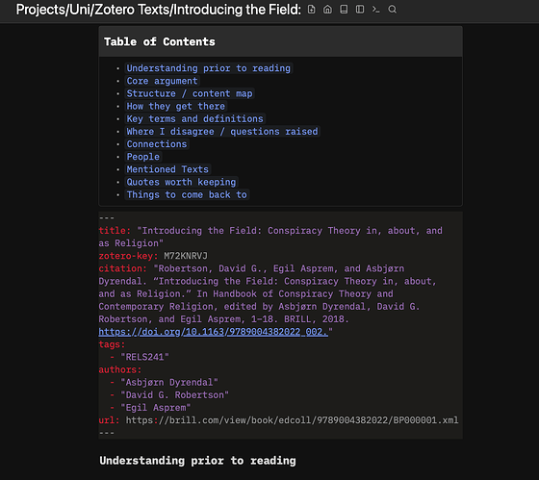This screenshot has width=539, height=480.
Task: Click the title: frontmatter key
Action: coord(115,231)
